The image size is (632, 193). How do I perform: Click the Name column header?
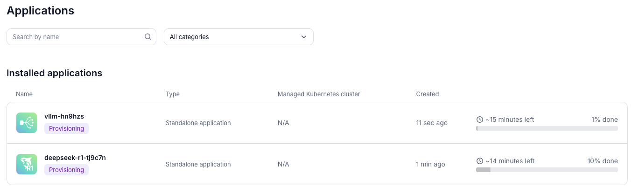[24, 94]
